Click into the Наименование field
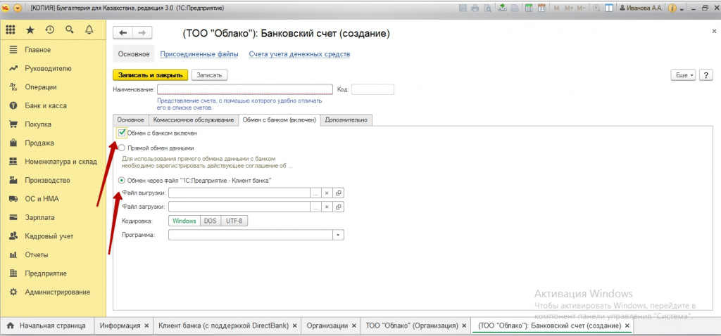 pos(245,89)
